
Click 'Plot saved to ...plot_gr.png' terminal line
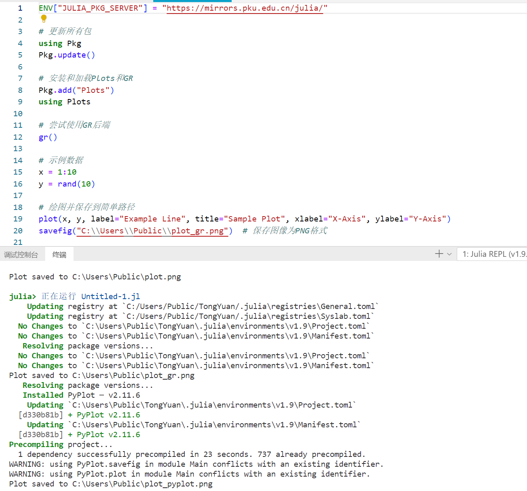102,376
